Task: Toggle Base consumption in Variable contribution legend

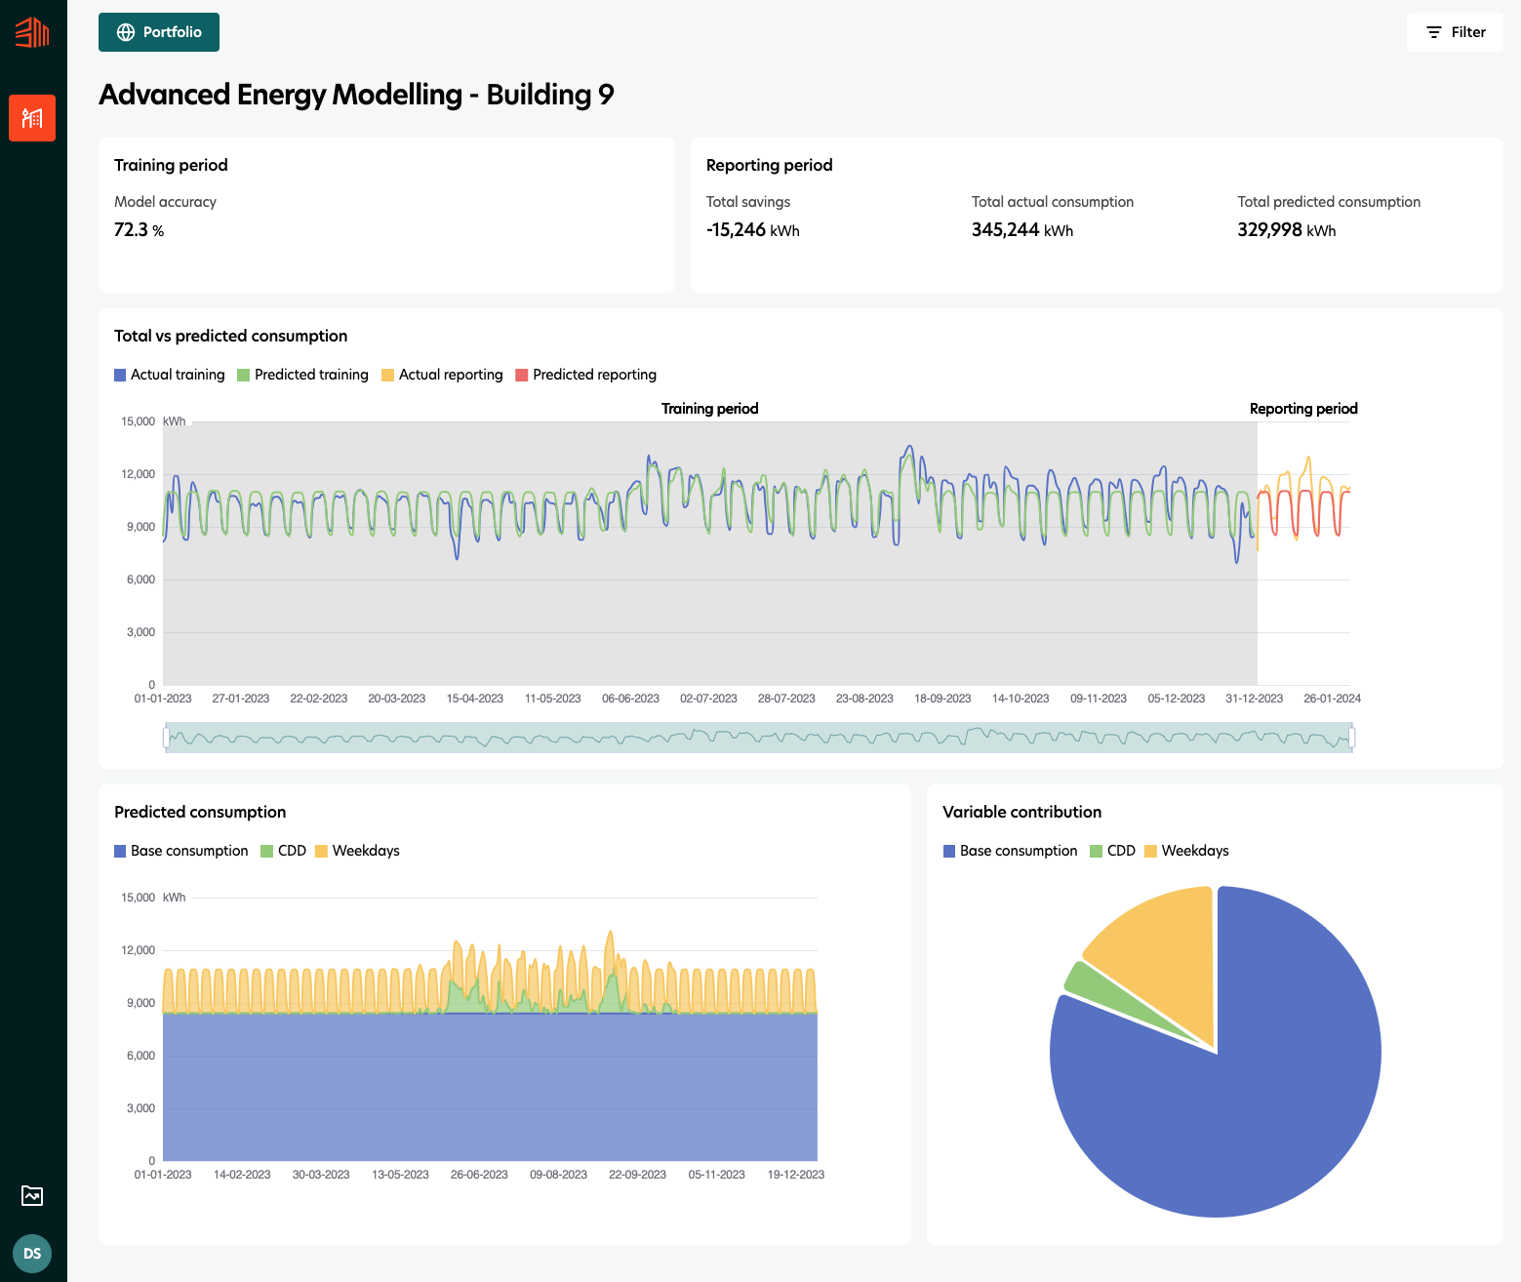Action: tap(1011, 851)
